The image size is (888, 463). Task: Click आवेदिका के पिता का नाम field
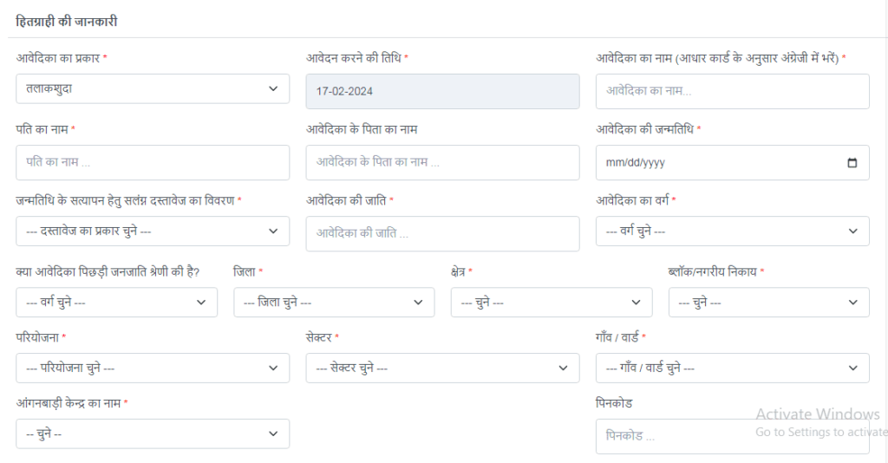pyautogui.click(x=442, y=162)
